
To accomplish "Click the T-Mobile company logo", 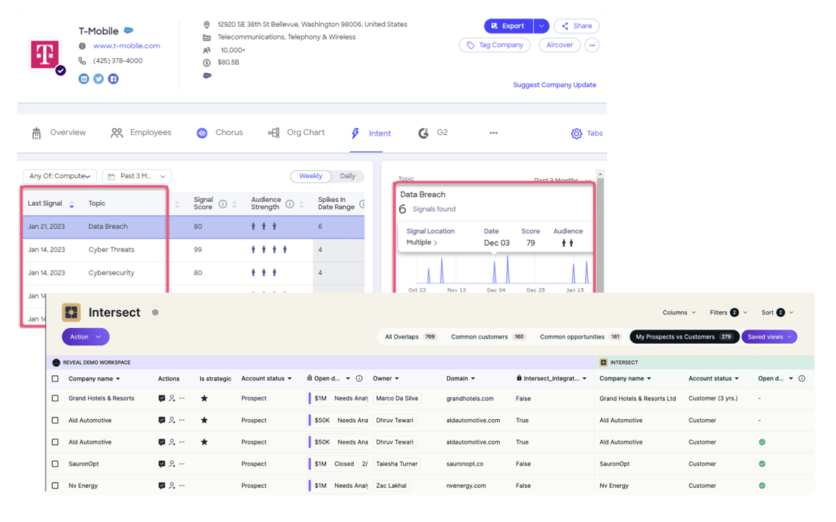I will click(45, 54).
